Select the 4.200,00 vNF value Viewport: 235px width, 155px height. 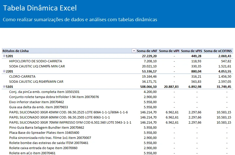tap(150, 92)
